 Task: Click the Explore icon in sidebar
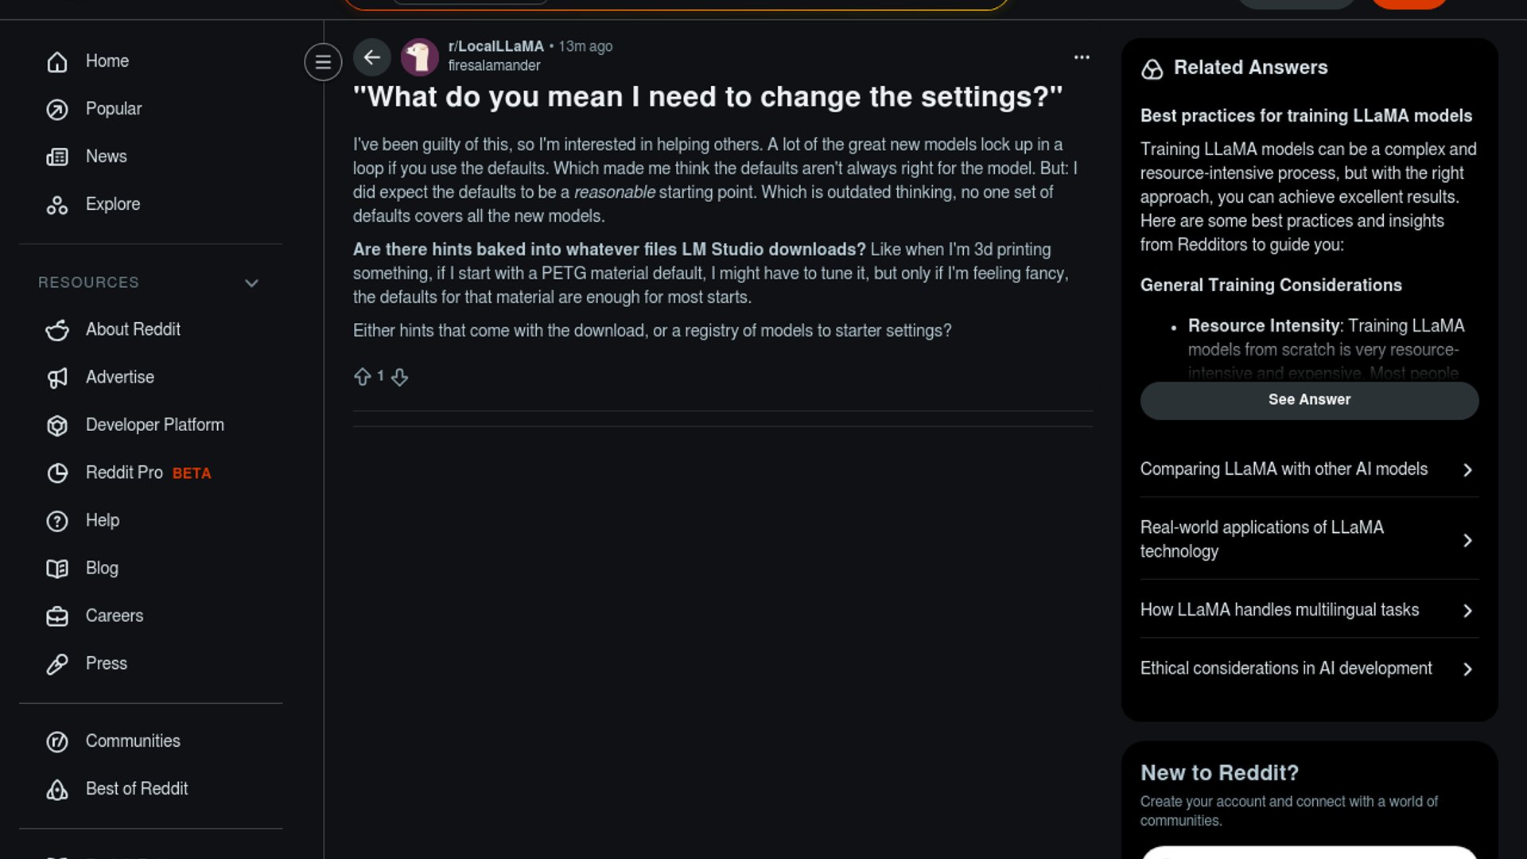click(x=57, y=205)
